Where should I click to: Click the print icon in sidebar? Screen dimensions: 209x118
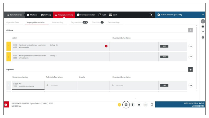(203, 27)
